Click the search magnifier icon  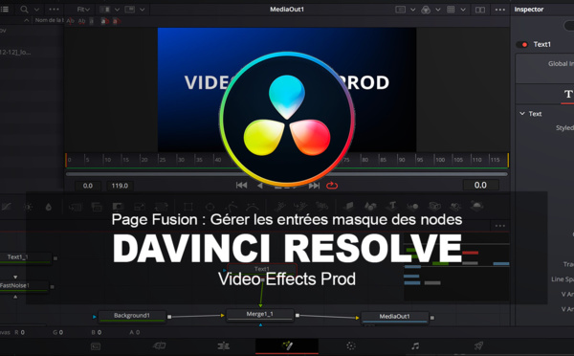[x=24, y=10]
